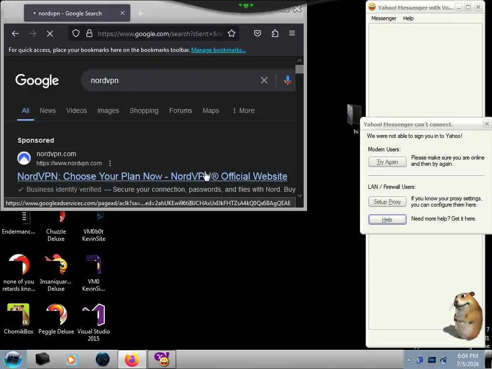Click the padlock site info icon
The height and width of the screenshot is (369, 492).
pos(89,33)
